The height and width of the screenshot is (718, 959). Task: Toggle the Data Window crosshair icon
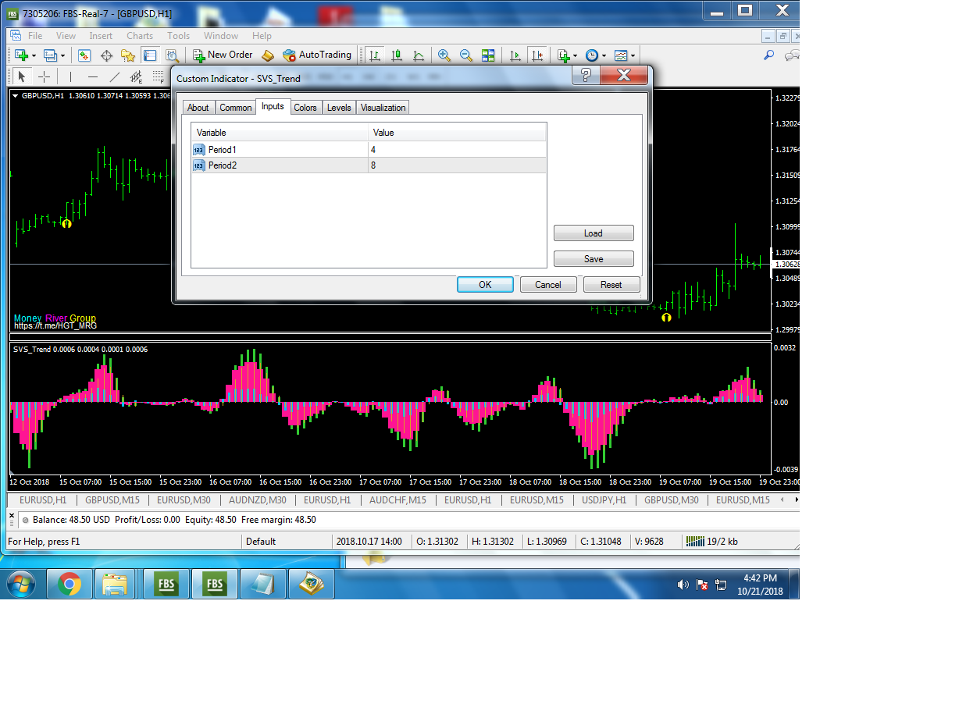pyautogui.click(x=106, y=55)
